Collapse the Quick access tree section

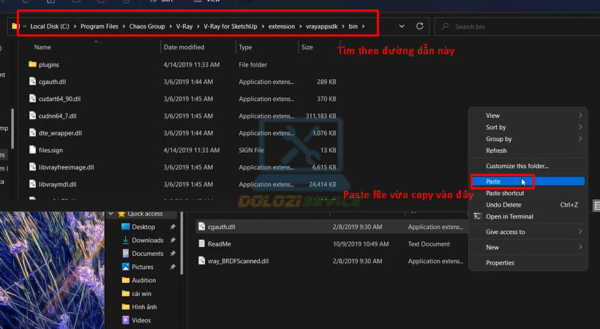[110, 214]
